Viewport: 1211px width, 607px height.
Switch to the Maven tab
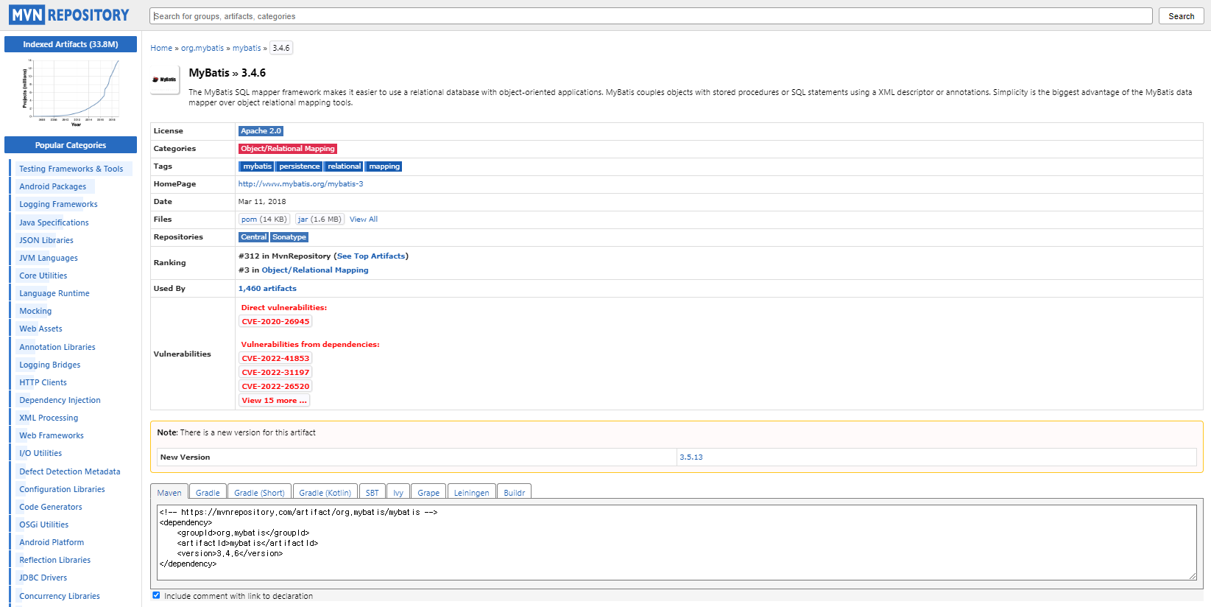(169, 493)
